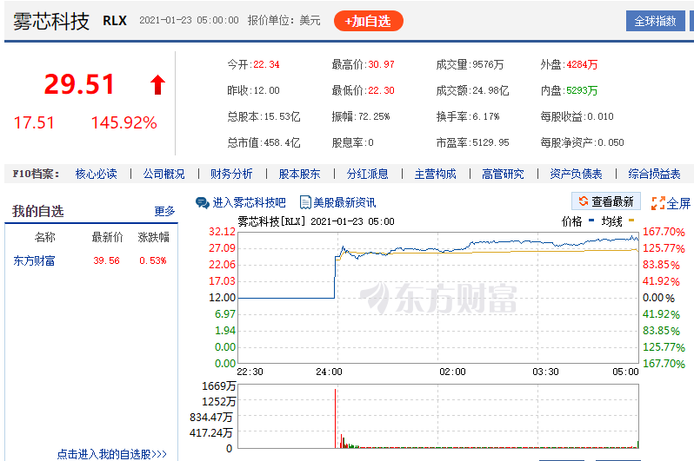Click 最低价 value 22.30
This screenshot has width=694, height=461.
coord(381,90)
